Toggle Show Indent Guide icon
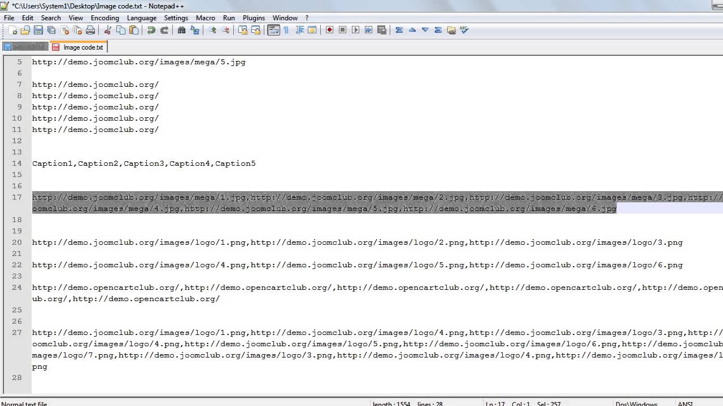Viewport: 723px width, 406px height. pyautogui.click(x=299, y=30)
